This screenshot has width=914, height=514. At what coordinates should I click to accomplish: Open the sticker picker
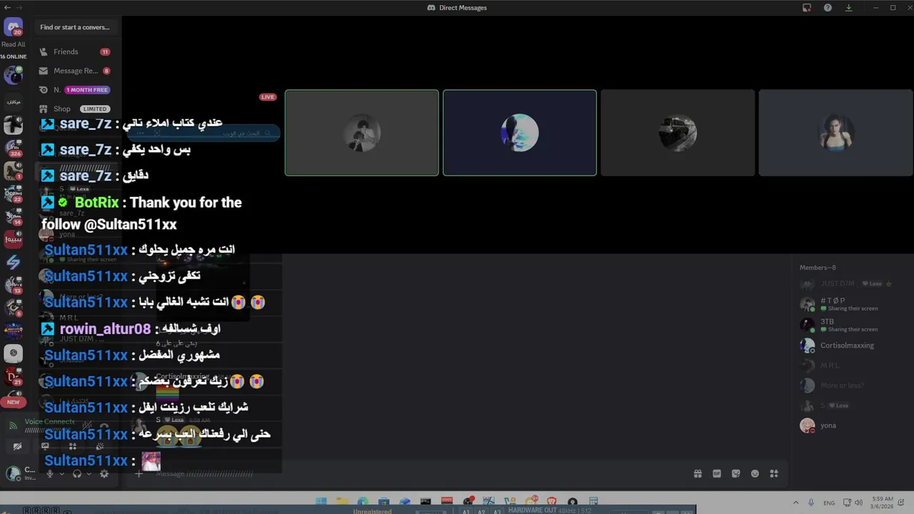[x=736, y=474]
